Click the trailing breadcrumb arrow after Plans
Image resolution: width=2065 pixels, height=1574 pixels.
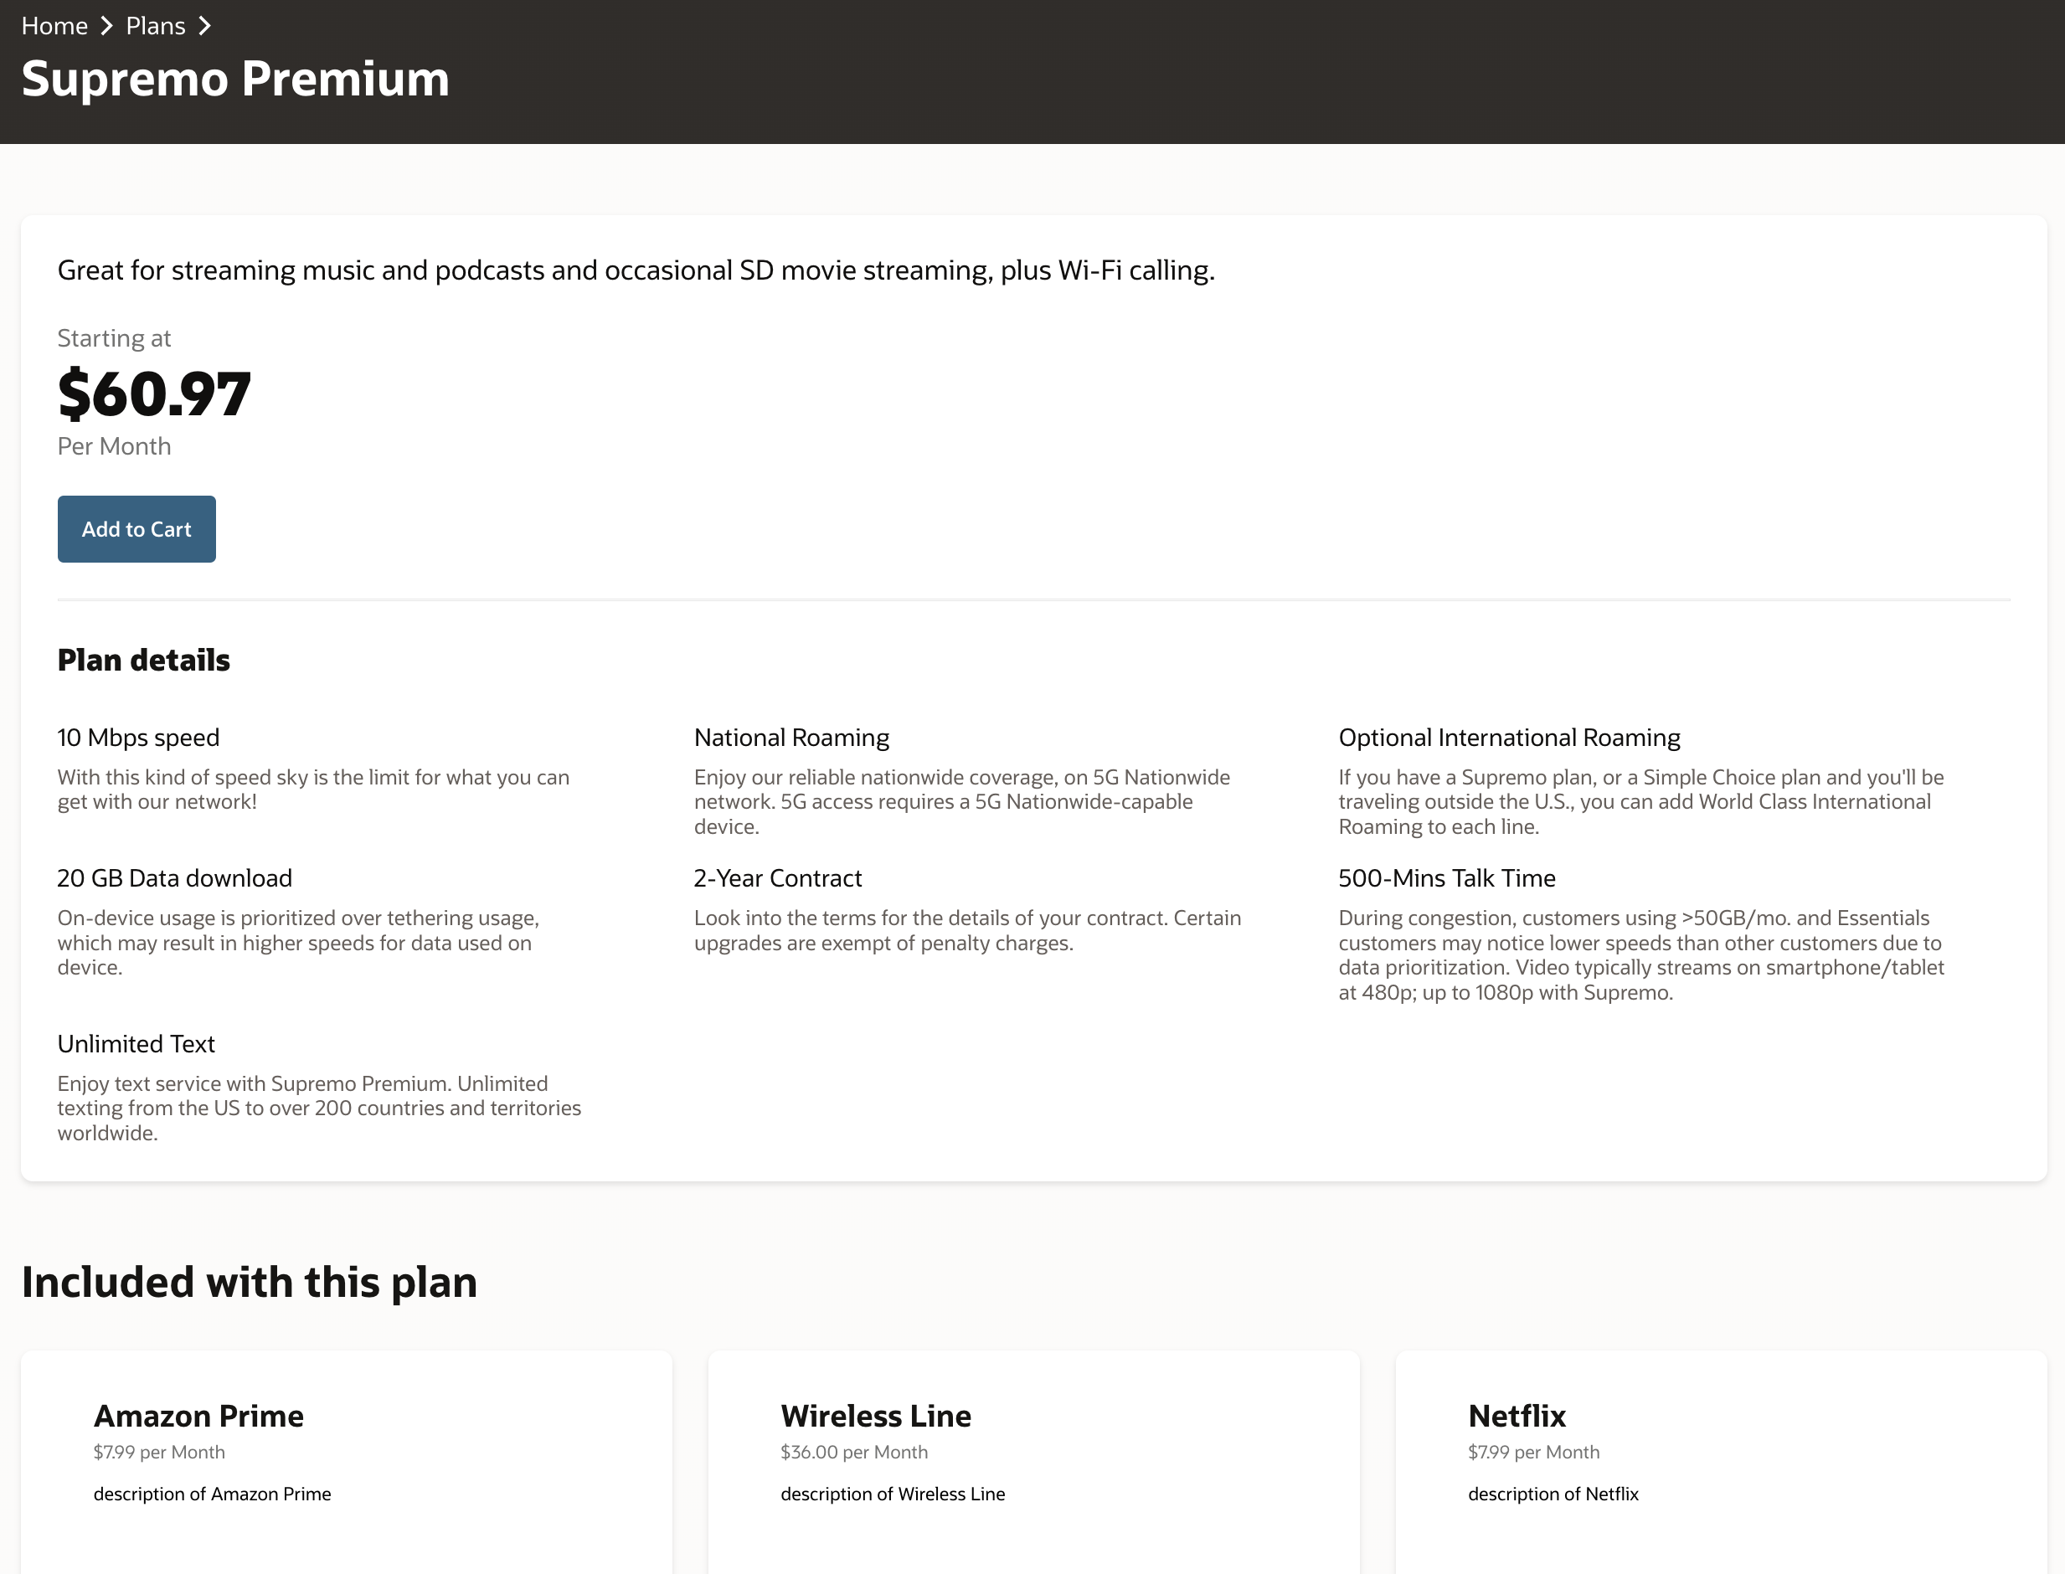[204, 25]
